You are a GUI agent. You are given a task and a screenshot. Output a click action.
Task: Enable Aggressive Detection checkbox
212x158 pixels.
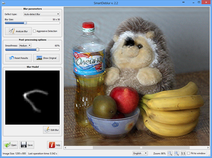point(34,31)
